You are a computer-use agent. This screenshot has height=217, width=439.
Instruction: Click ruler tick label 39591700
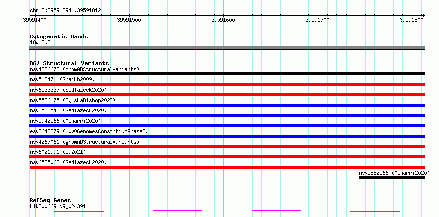click(x=317, y=20)
